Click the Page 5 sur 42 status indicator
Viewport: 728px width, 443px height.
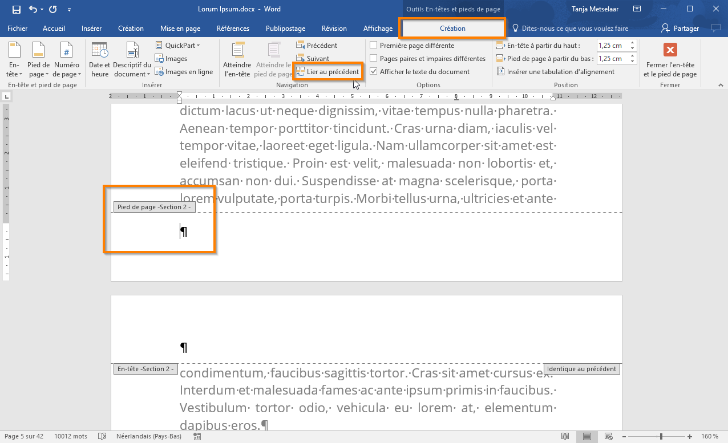[24, 436]
